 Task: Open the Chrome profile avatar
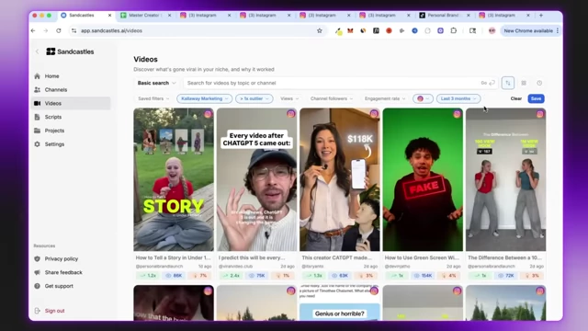(x=492, y=30)
